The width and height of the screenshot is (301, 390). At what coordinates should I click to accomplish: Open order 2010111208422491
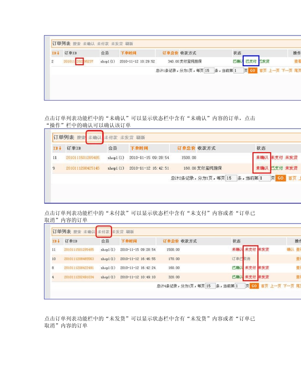click(79, 268)
